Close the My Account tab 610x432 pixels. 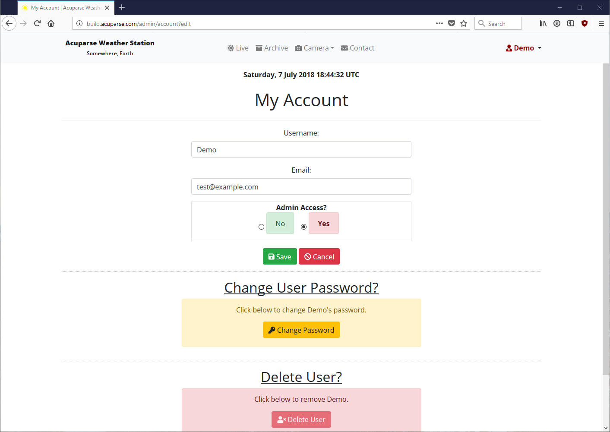tap(107, 8)
